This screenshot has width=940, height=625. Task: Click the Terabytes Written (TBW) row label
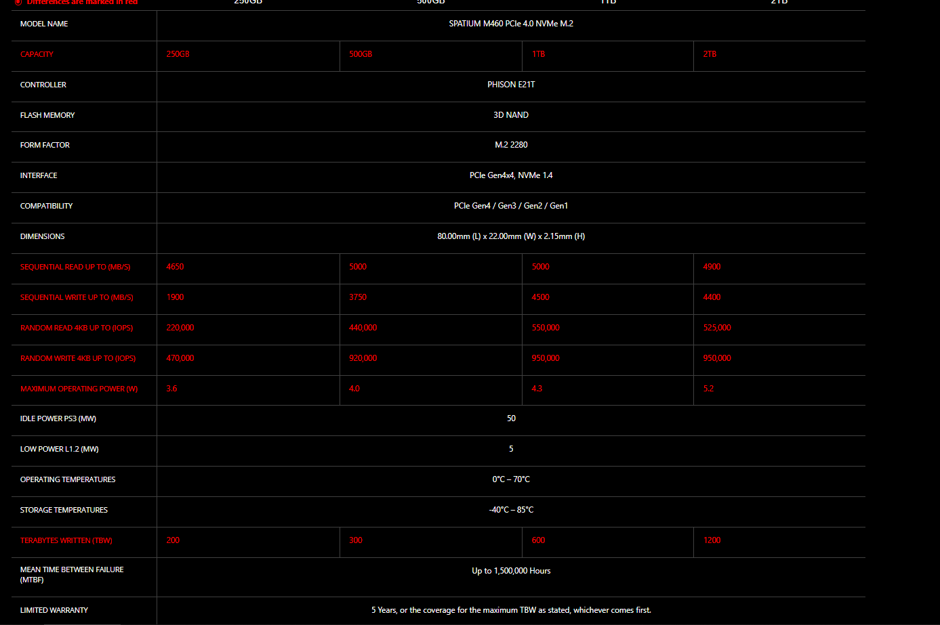66,540
